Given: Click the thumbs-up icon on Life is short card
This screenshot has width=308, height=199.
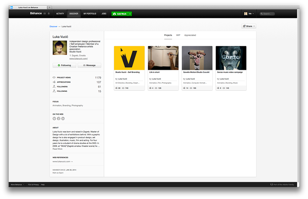Looking at the screenshot, I should click(150, 88).
